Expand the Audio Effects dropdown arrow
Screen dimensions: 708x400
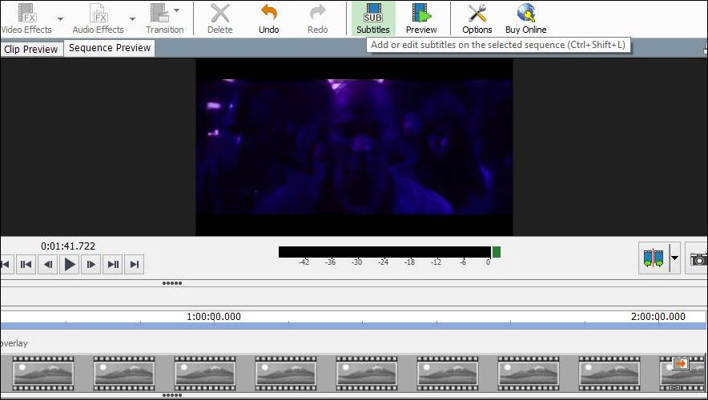coord(133,18)
